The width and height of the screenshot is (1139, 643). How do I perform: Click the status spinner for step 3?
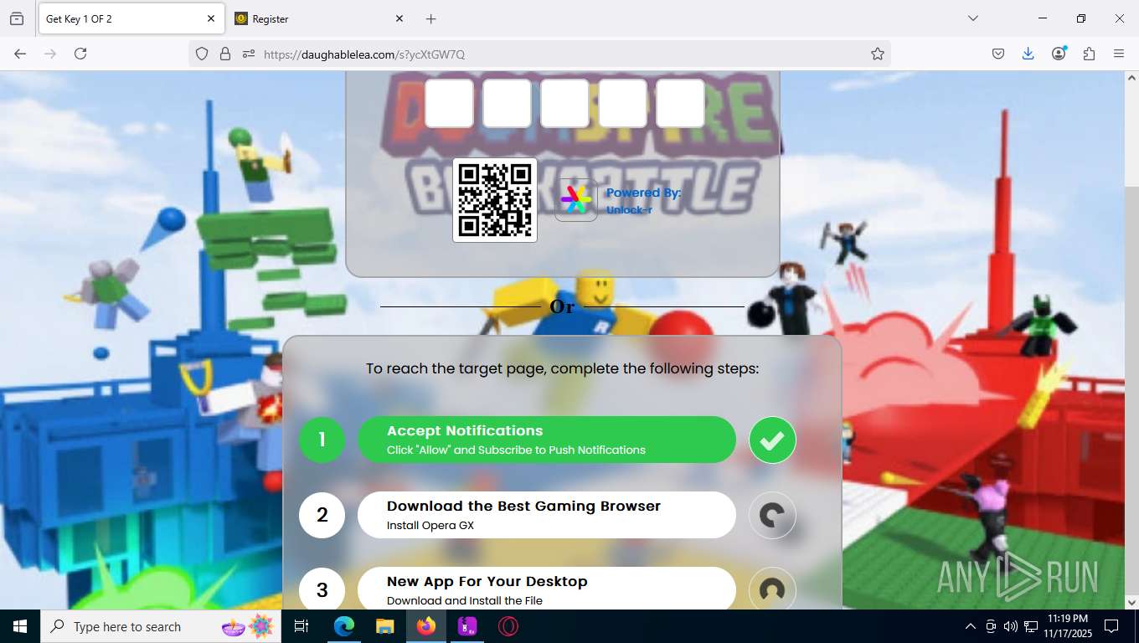point(772,589)
